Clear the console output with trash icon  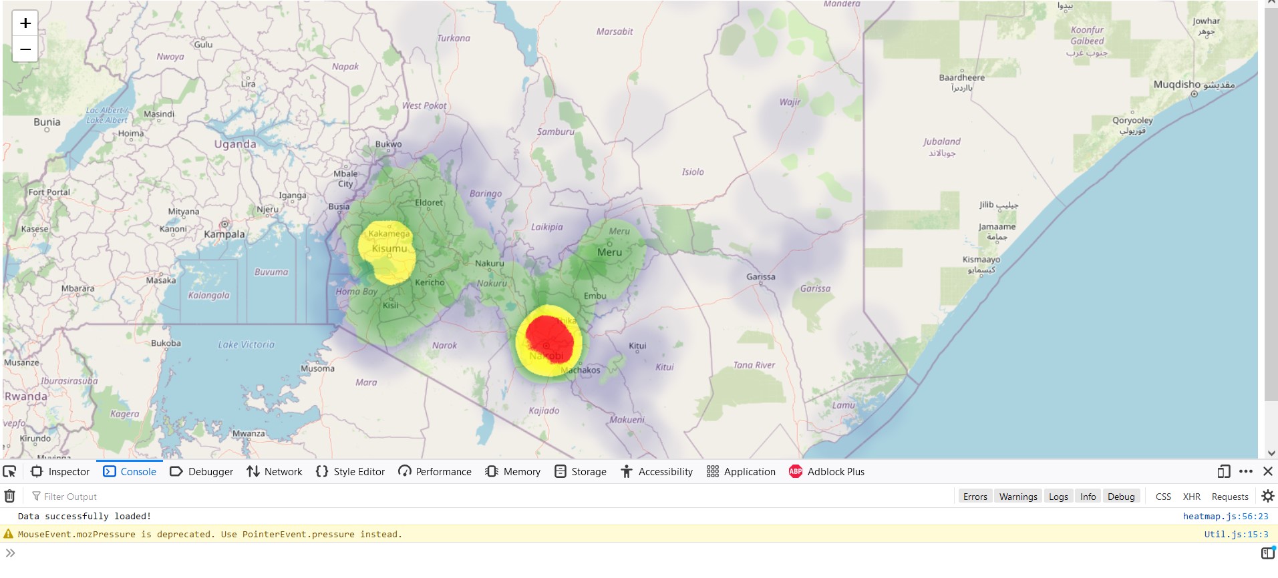pos(10,496)
